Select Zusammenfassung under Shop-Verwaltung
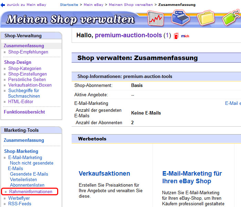This screenshot has width=241, height=207. (24, 46)
